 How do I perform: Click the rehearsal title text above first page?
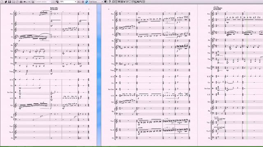coord(54,9)
